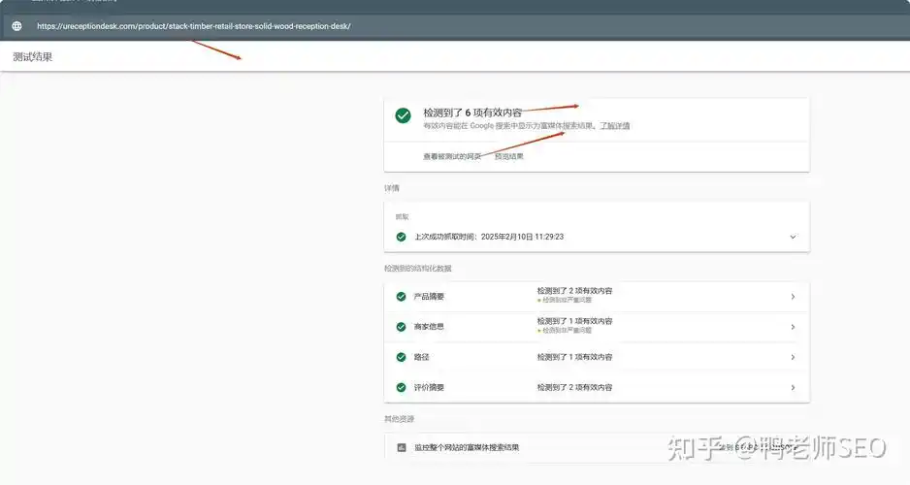Click green check icon for 路径
This screenshot has width=910, height=485.
[401, 357]
